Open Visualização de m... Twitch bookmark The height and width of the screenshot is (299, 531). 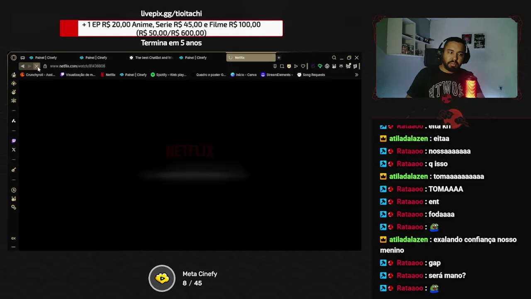[78, 75]
